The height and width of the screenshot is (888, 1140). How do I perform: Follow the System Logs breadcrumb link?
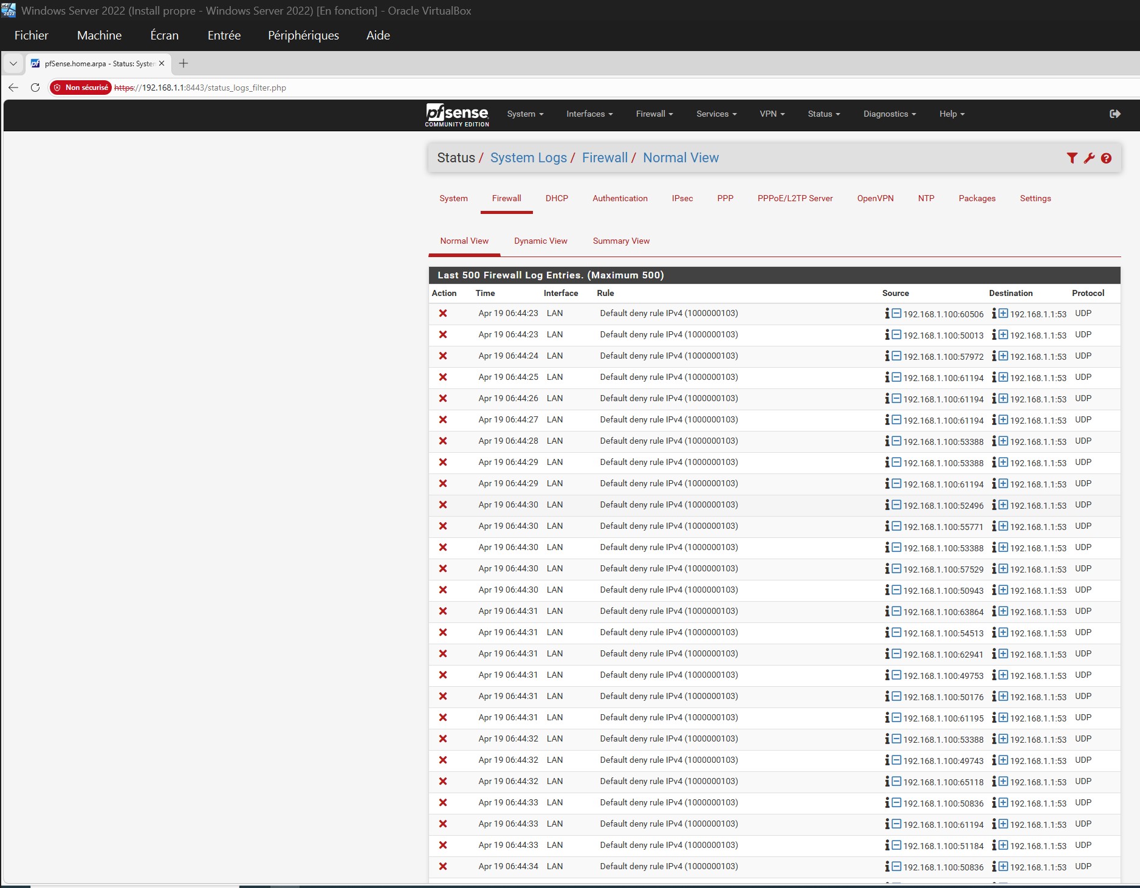click(x=528, y=158)
